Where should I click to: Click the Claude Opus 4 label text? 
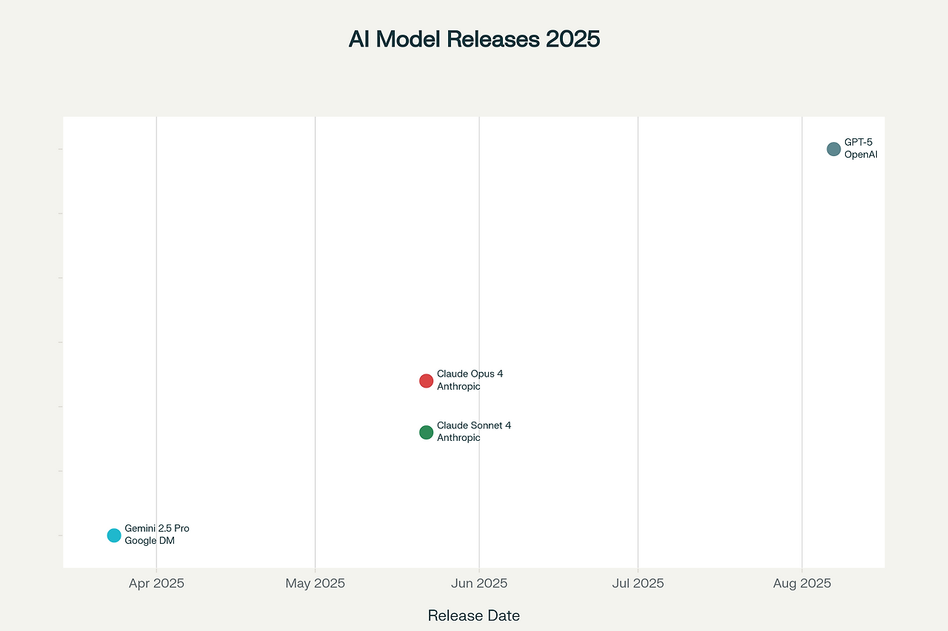click(470, 374)
